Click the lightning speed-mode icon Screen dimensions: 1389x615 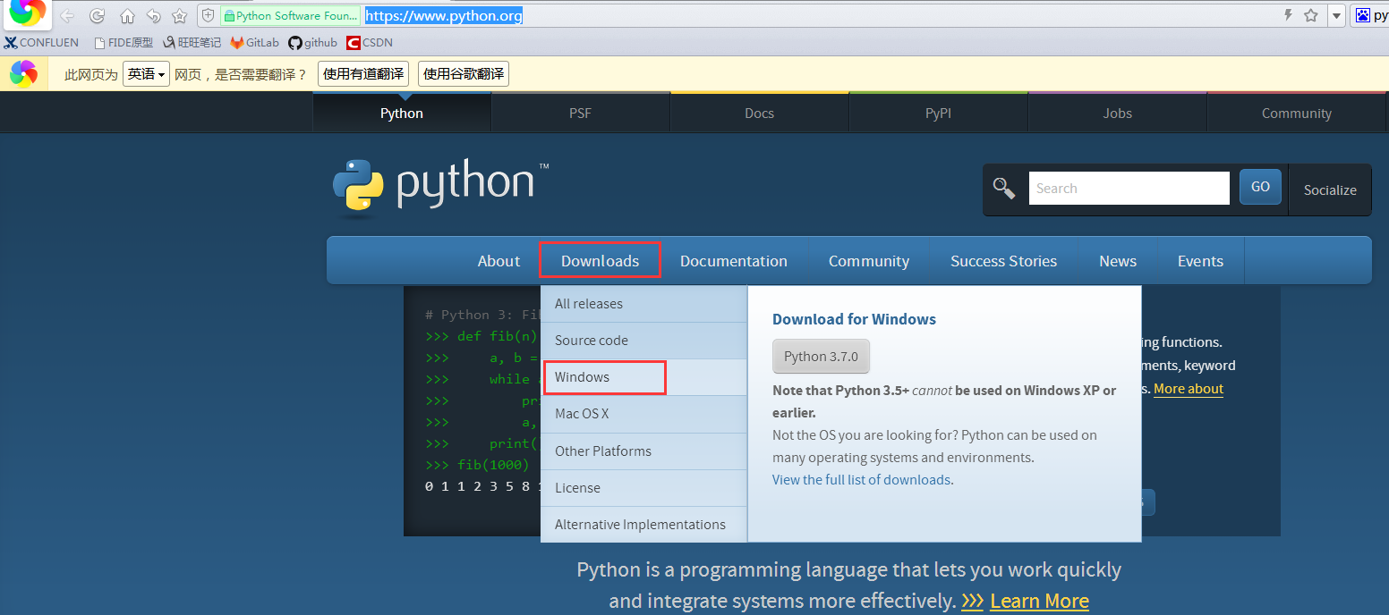point(1288,15)
